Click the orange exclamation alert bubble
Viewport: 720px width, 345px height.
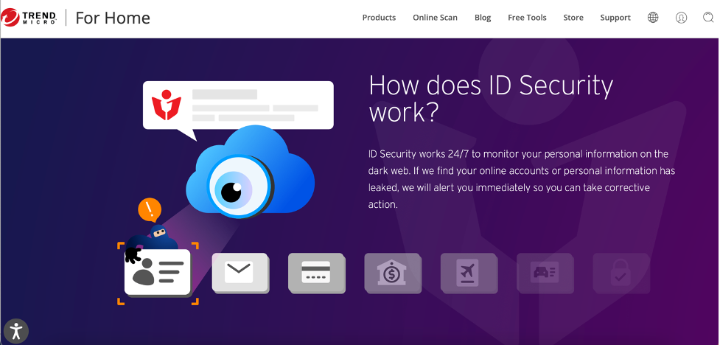150,209
